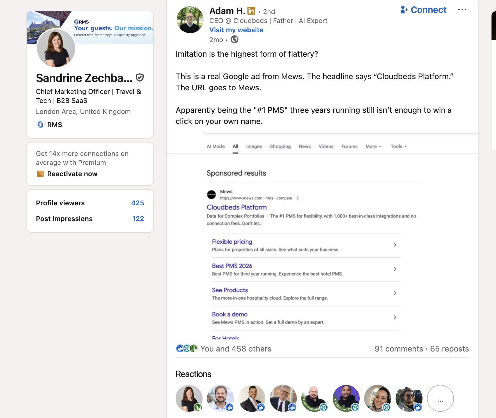Open Profile viewers count 425
This screenshot has width=496, height=418.
point(137,203)
